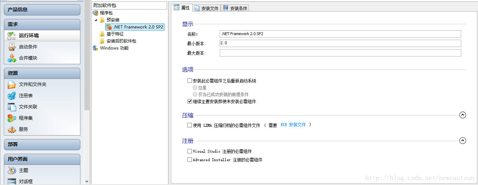
Task: Click the 安装后的软件包 folder icon
Action: (x=102, y=41)
